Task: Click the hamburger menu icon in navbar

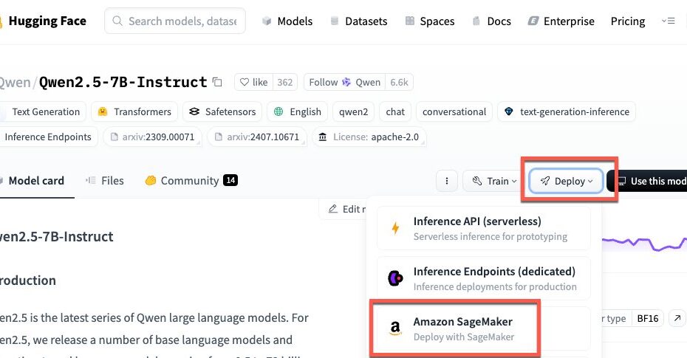Action: tap(668, 21)
